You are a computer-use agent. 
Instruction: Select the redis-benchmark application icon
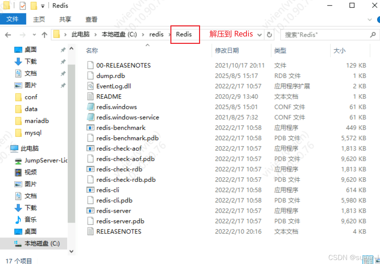coord(90,128)
